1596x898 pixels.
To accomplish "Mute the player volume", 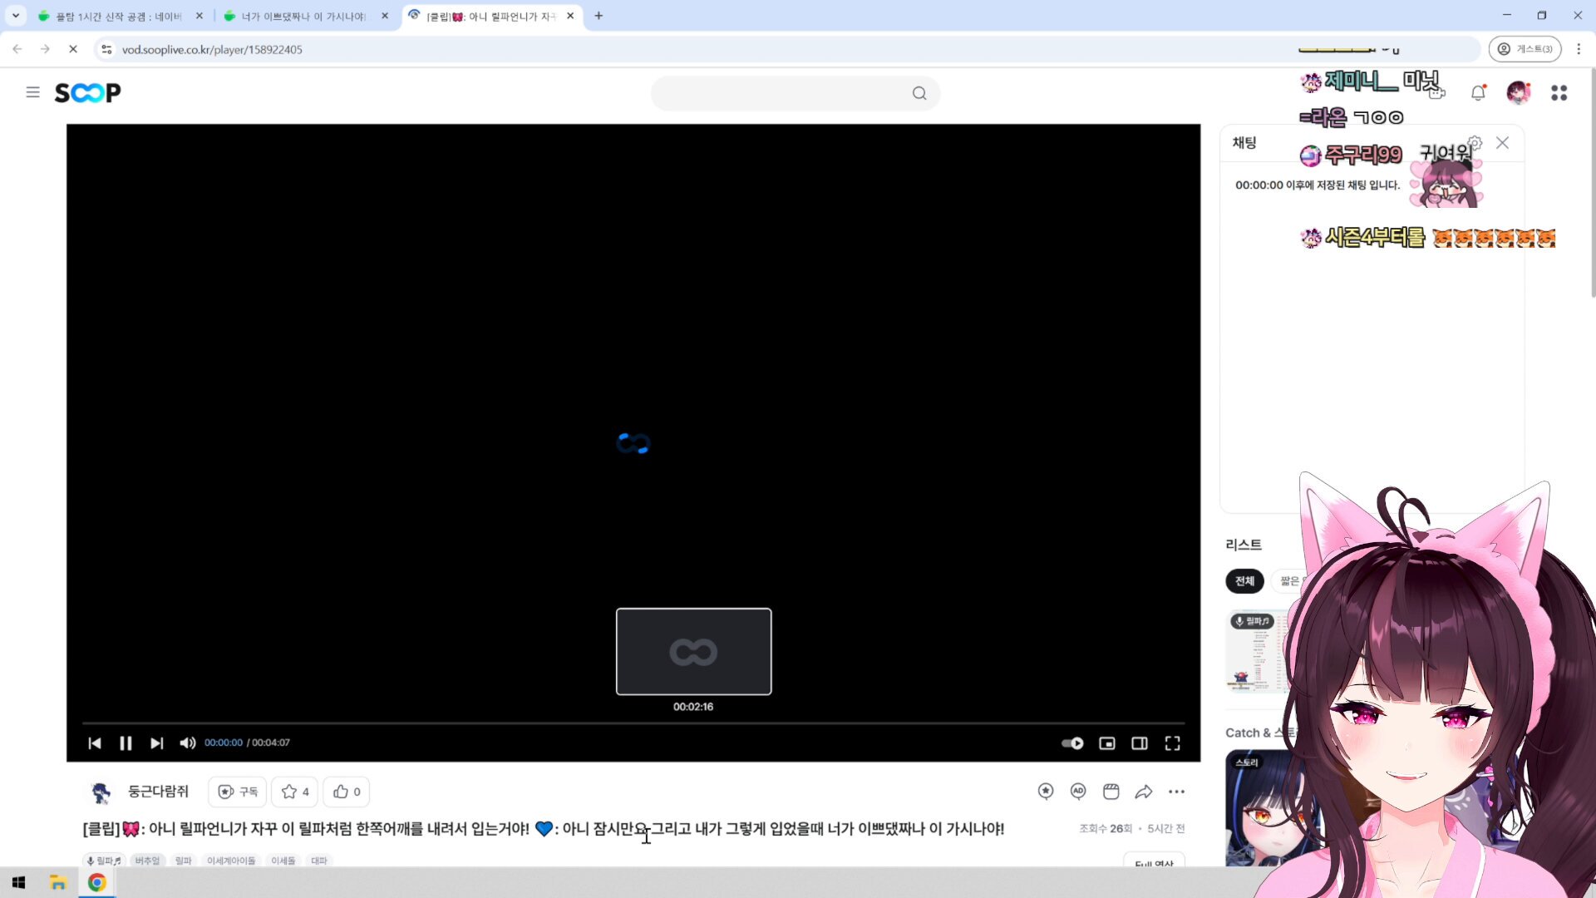I will click(x=188, y=743).
